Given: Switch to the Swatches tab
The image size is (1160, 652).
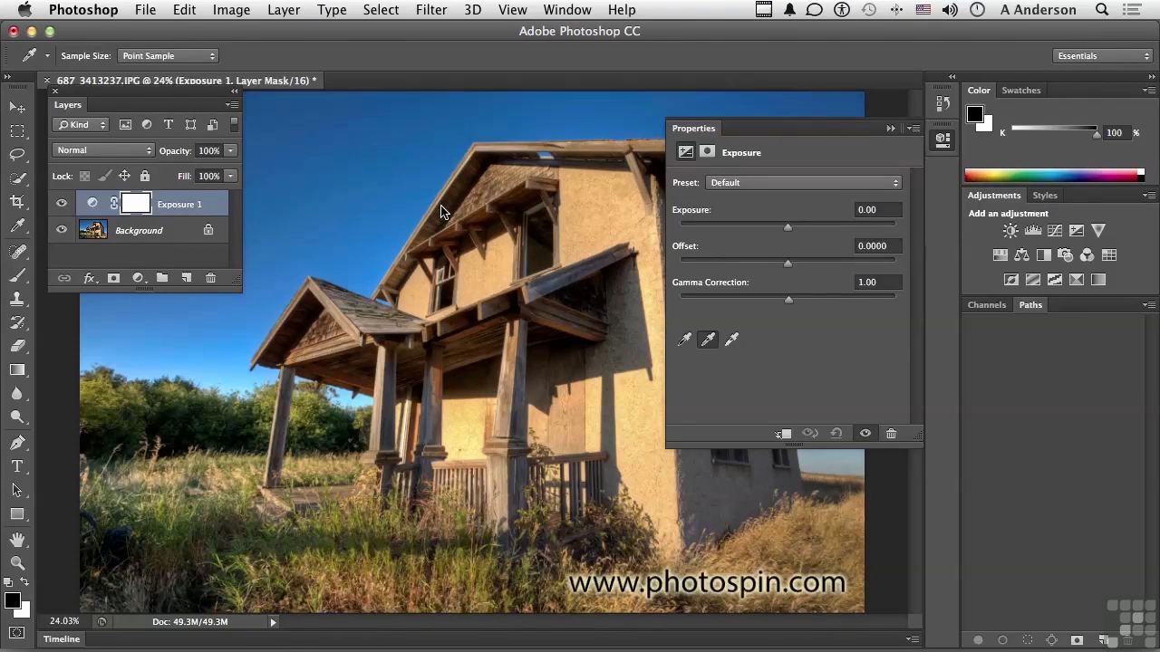Looking at the screenshot, I should (1020, 91).
